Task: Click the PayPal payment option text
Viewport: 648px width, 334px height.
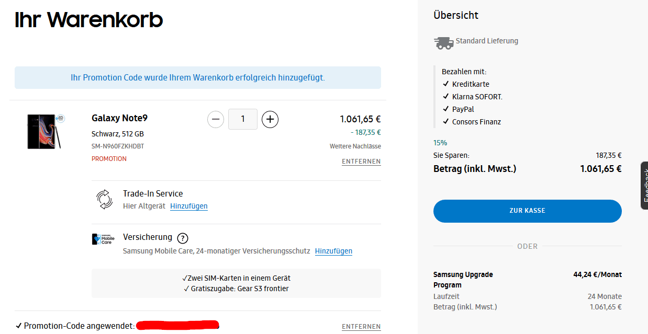Action: click(463, 109)
